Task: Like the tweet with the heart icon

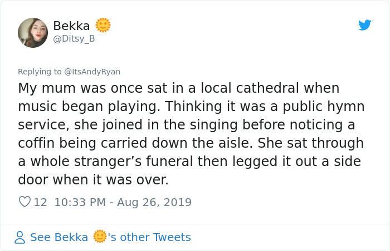Action: click(25, 202)
